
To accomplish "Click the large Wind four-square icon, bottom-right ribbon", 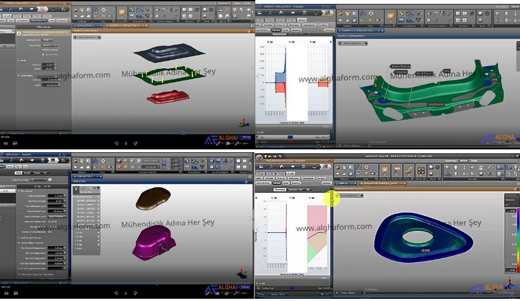I will (421, 170).
